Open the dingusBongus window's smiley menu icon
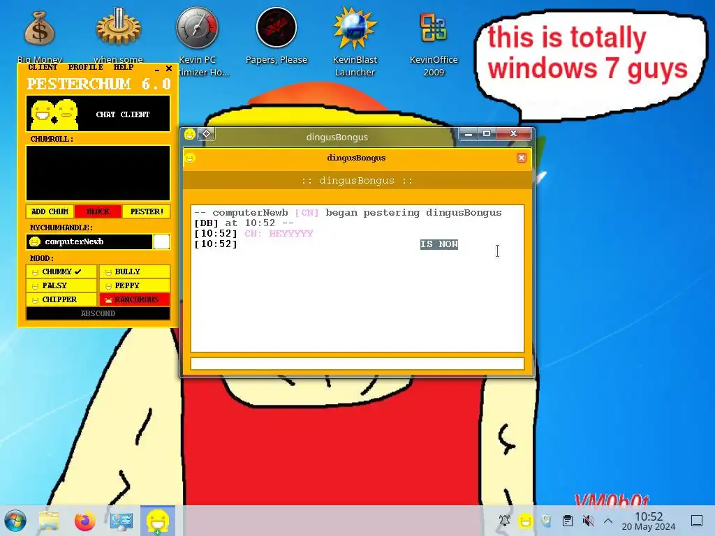 pyautogui.click(x=190, y=134)
